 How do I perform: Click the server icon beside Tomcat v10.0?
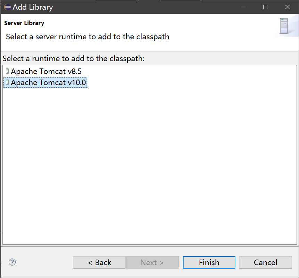tap(7, 83)
